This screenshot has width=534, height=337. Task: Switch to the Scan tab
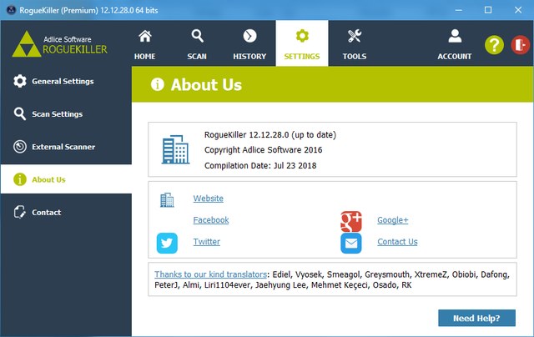pos(197,44)
